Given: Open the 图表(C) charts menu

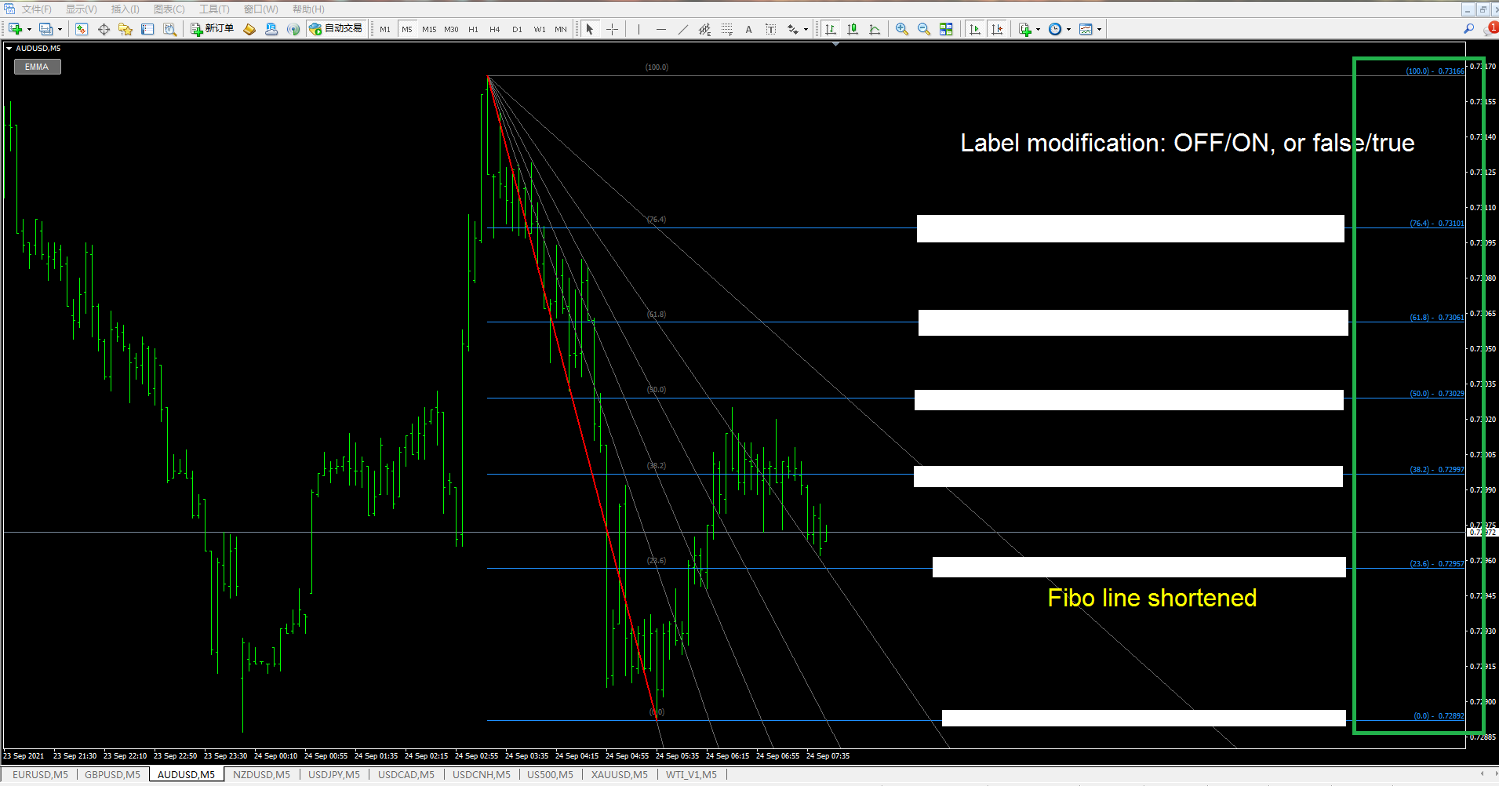Looking at the screenshot, I should click(169, 9).
